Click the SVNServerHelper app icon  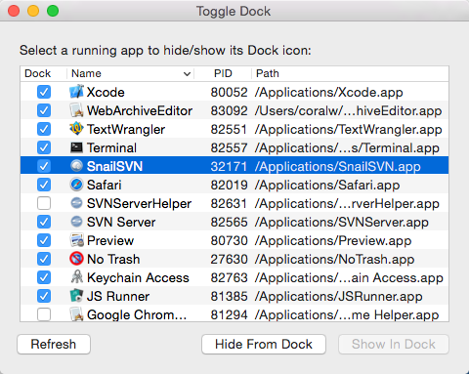pyautogui.click(x=76, y=203)
